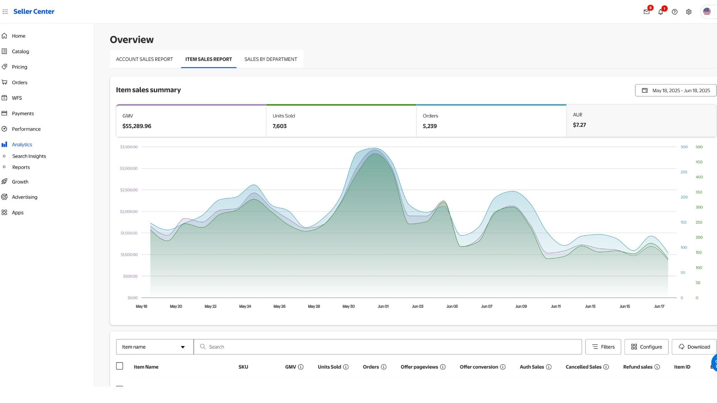Open Search Insights under Analytics
717x403 pixels.
[29, 156]
